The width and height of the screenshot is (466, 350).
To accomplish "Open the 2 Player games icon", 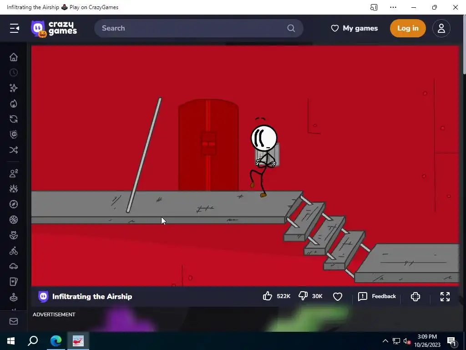I will click(14, 173).
